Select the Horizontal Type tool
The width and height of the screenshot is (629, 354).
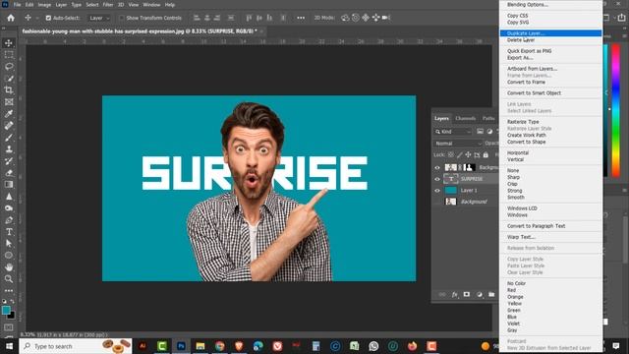click(9, 232)
